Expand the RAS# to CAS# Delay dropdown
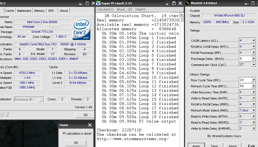 coord(254,46)
